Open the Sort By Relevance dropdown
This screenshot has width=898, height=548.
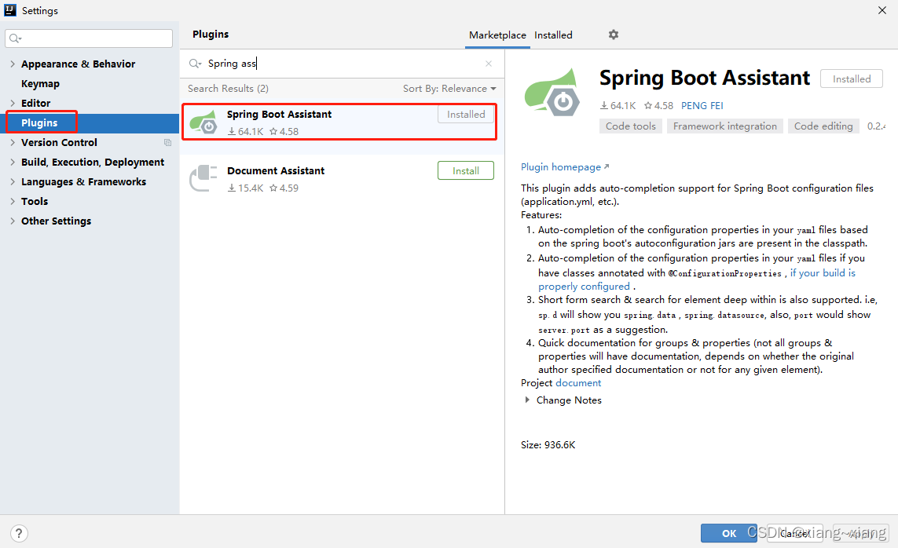(x=449, y=89)
